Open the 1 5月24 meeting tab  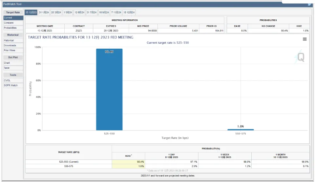point(68,12)
